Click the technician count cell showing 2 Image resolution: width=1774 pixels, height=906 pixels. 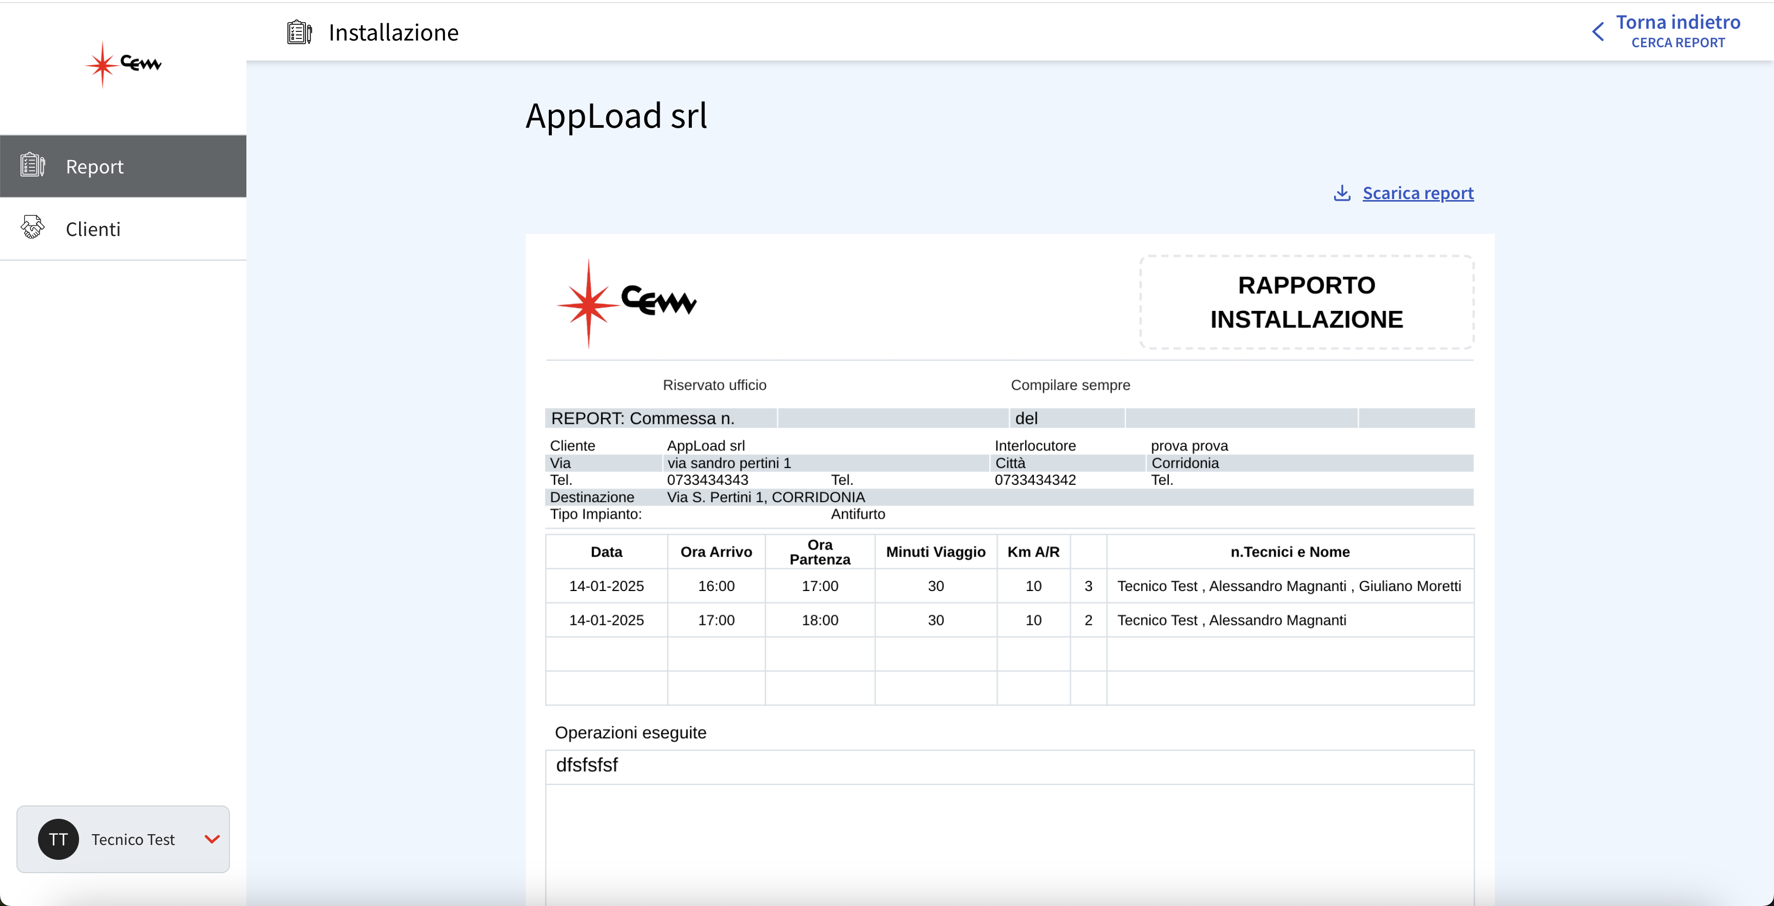pos(1088,620)
